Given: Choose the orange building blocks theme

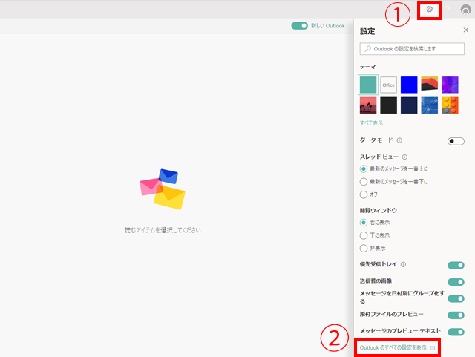Looking at the screenshot, I should pyautogui.click(x=450, y=105).
